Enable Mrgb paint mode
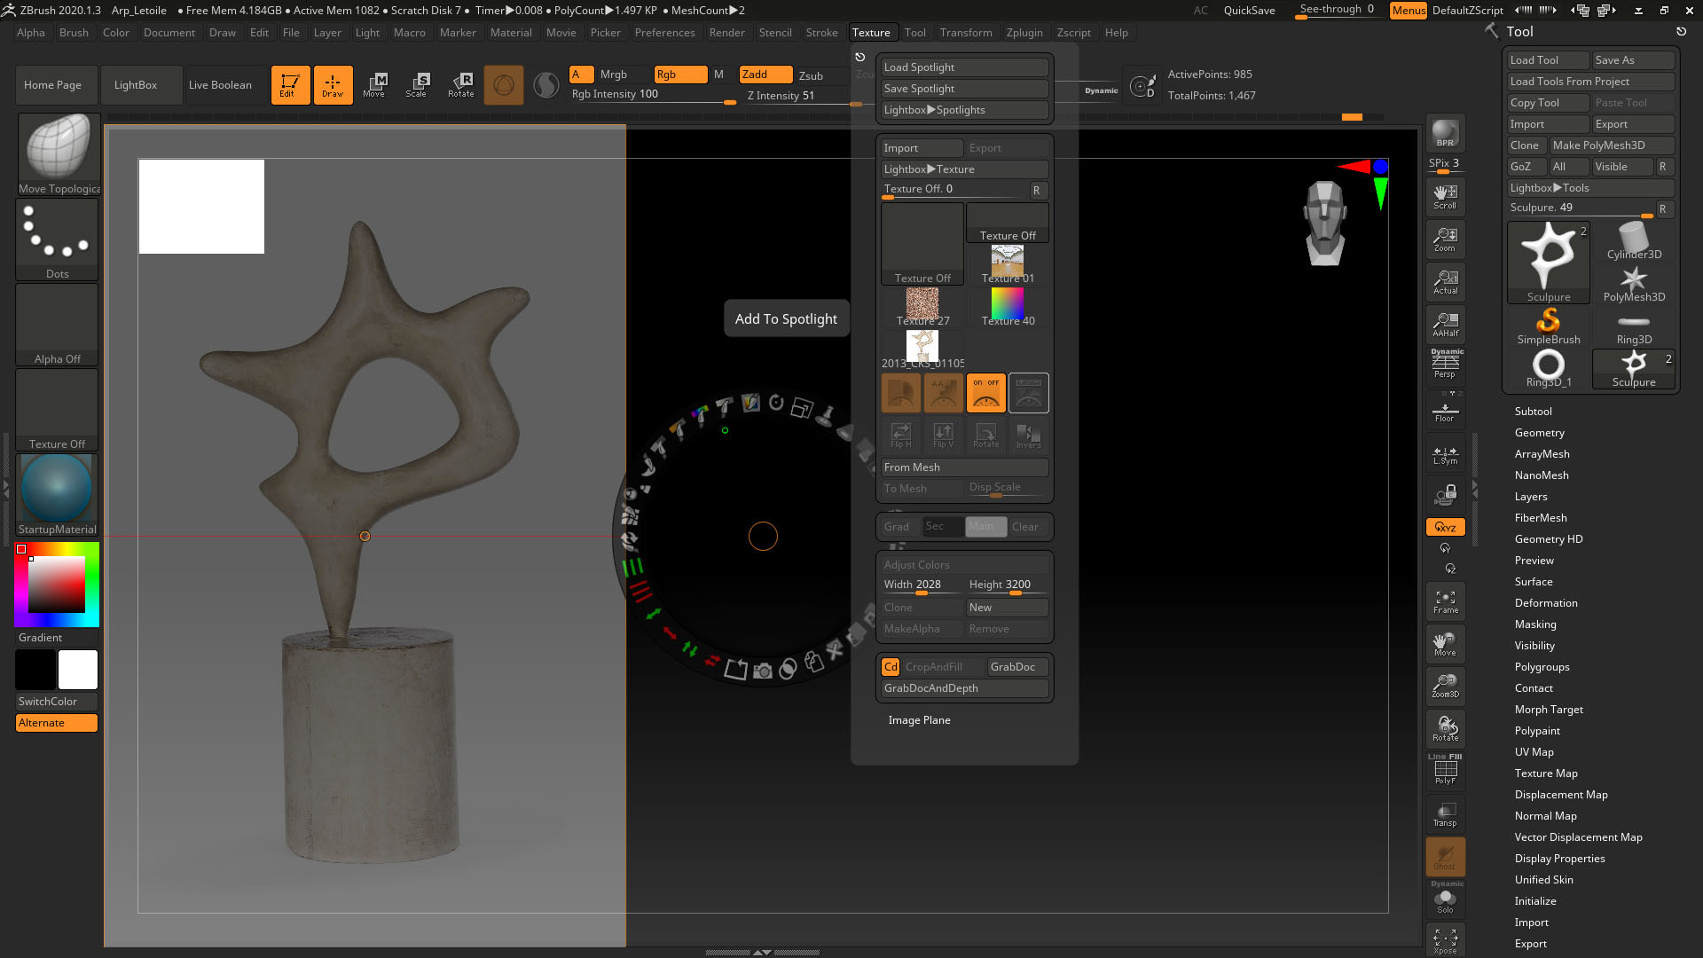1703x958 pixels. pos(614,75)
